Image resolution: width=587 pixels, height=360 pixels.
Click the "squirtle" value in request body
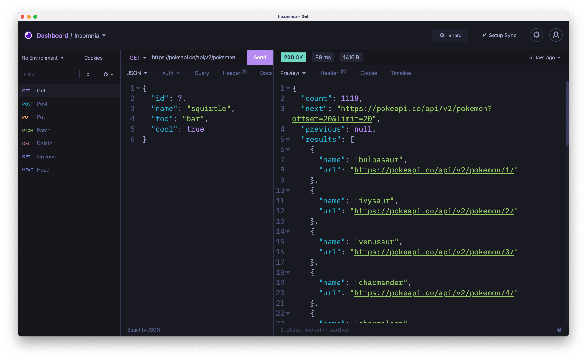pyautogui.click(x=209, y=109)
